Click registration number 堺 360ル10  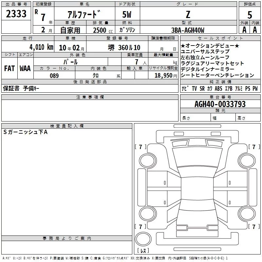[x=124, y=47]
